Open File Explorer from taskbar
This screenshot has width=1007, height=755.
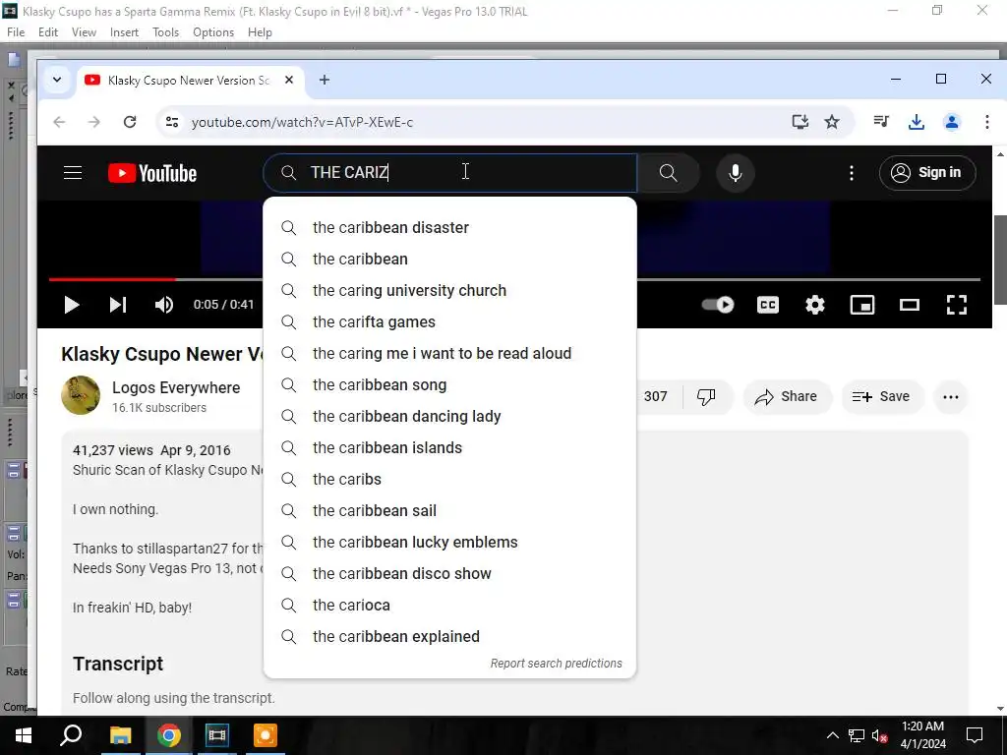120,735
